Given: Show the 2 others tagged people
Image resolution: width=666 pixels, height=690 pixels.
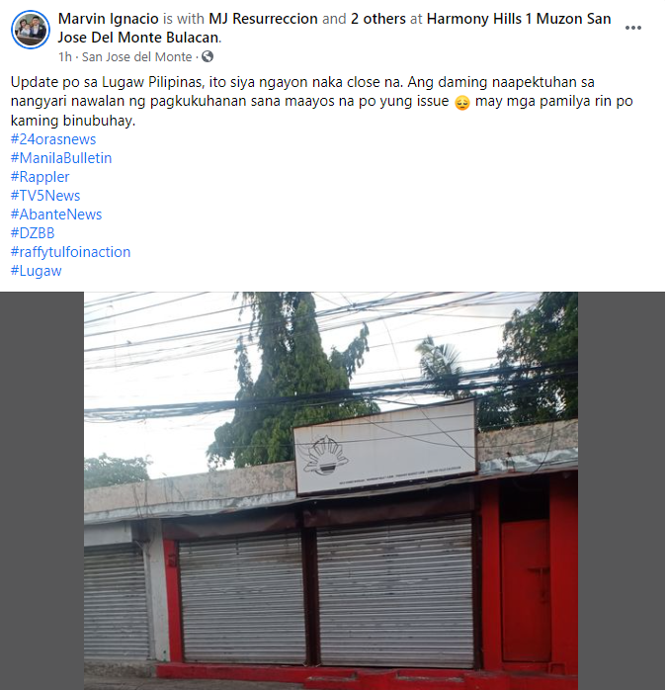Looking at the screenshot, I should point(377,19).
